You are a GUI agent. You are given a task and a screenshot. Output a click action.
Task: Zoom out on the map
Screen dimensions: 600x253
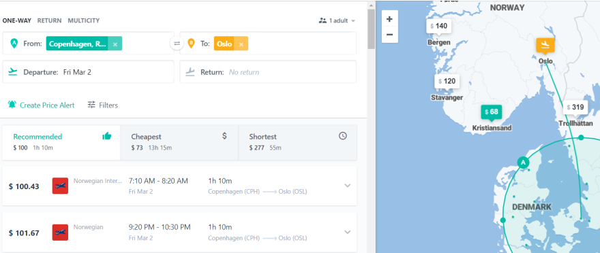(x=389, y=35)
